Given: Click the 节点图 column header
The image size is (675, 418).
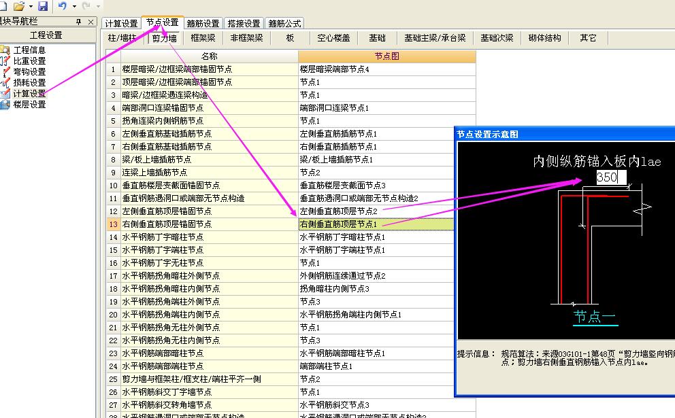Looking at the screenshot, I should [386, 56].
